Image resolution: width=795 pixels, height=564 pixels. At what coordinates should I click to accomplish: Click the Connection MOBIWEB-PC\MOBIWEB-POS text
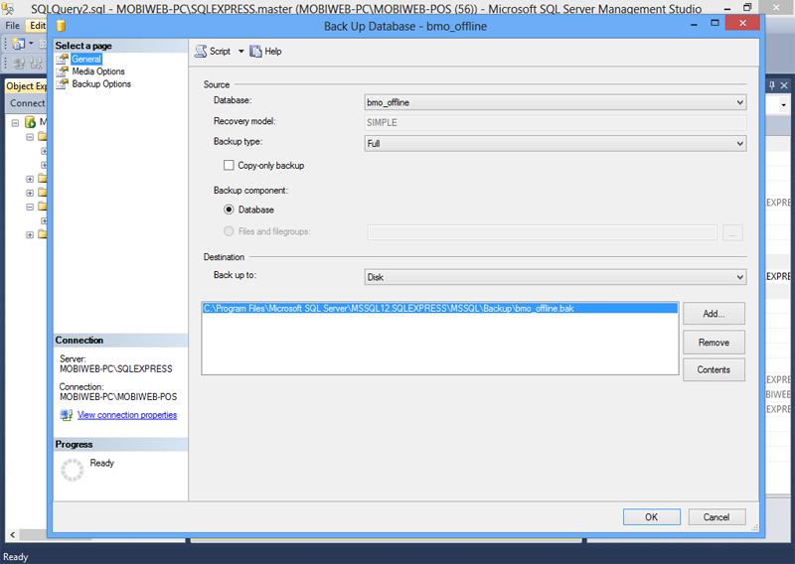click(x=118, y=397)
